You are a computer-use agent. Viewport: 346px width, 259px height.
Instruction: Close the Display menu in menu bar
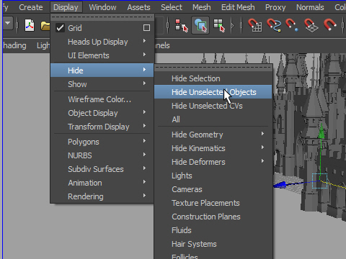coord(66,7)
